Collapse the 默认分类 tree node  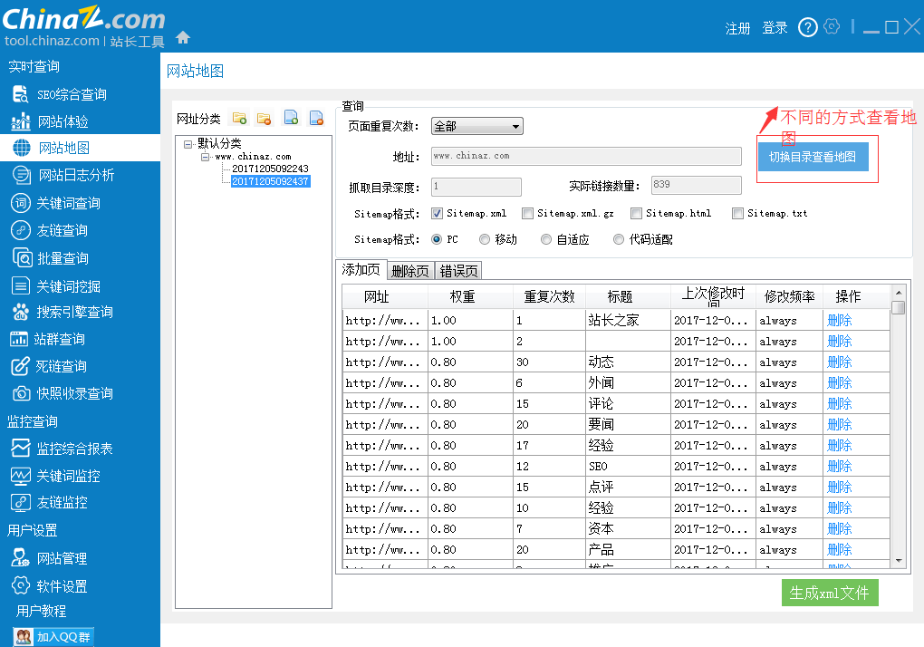pyautogui.click(x=188, y=144)
